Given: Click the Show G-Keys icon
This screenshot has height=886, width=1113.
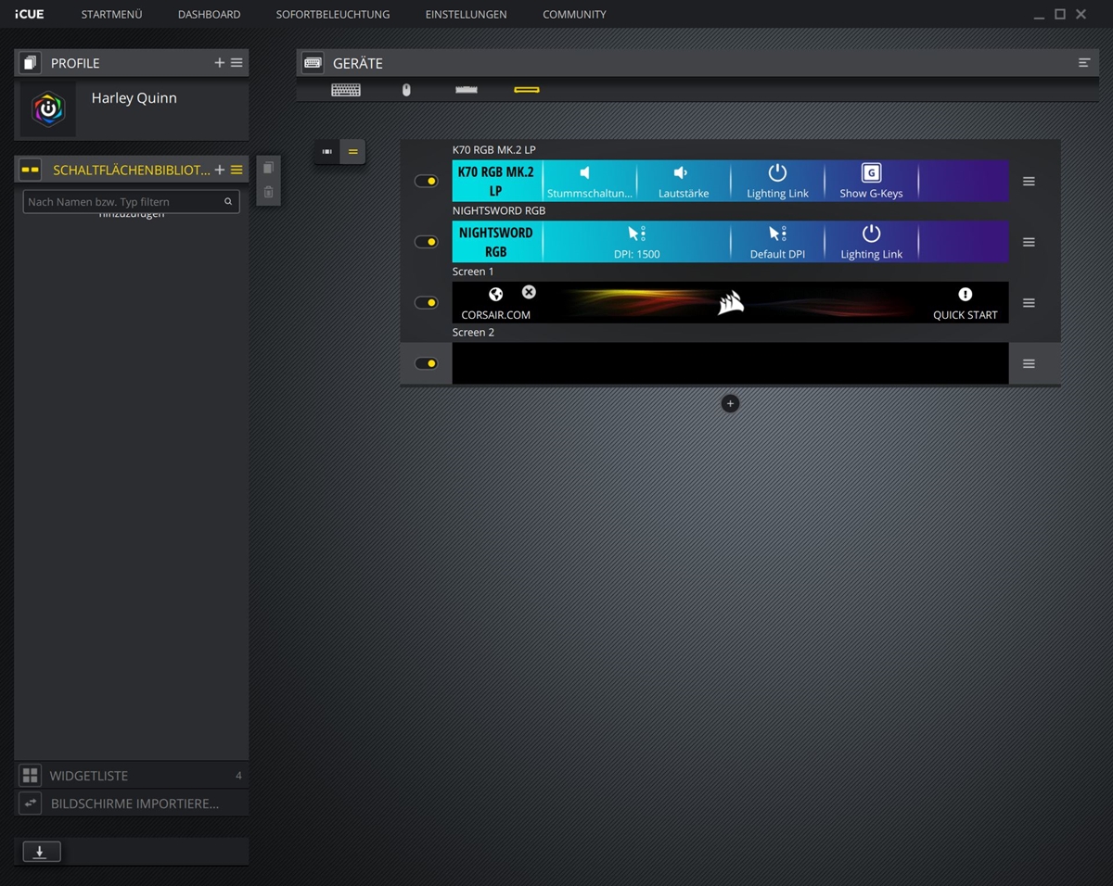Looking at the screenshot, I should [871, 172].
